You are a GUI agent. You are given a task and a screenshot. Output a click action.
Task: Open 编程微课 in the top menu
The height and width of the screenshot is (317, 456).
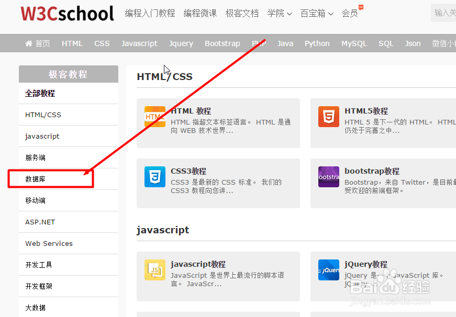click(200, 13)
